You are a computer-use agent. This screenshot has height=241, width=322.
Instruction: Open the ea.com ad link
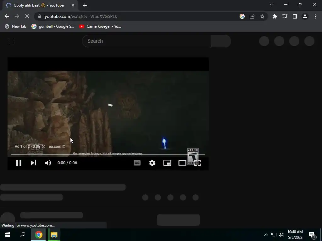coord(57,147)
